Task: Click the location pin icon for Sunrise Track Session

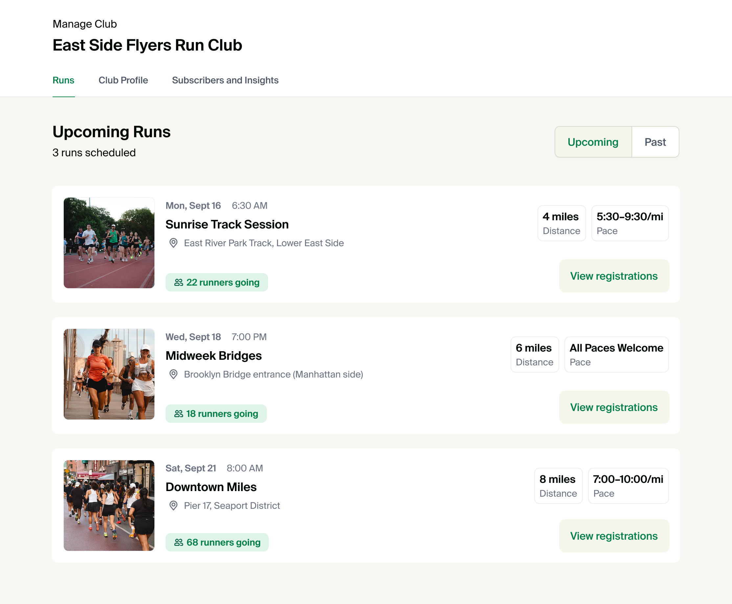Action: pyautogui.click(x=173, y=243)
